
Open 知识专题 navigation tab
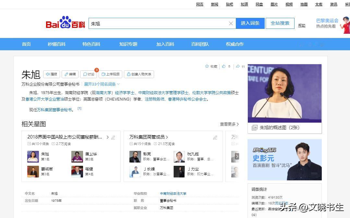click(x=128, y=44)
